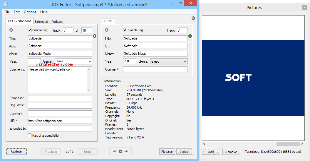Open Genre dropdown in ID3 v1 panel
The image size is (310, 161).
[x=169, y=61]
